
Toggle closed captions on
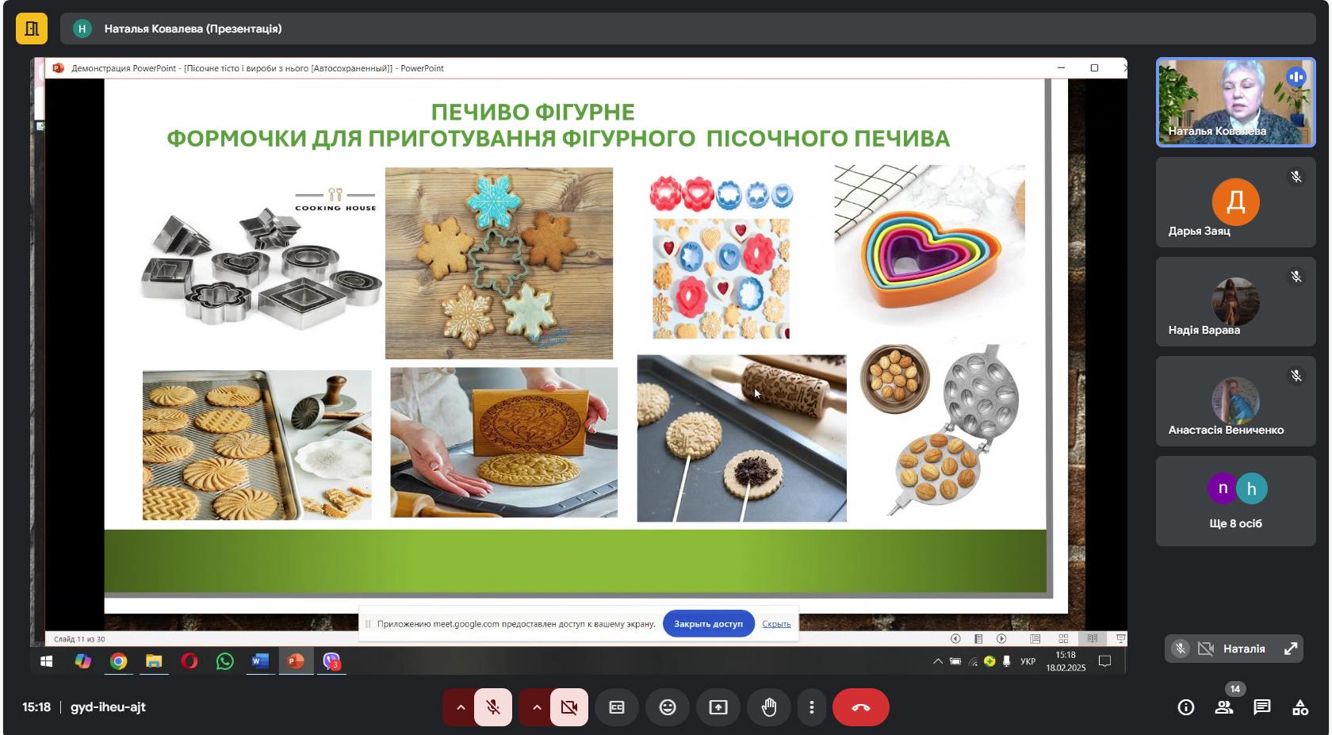[x=617, y=707]
